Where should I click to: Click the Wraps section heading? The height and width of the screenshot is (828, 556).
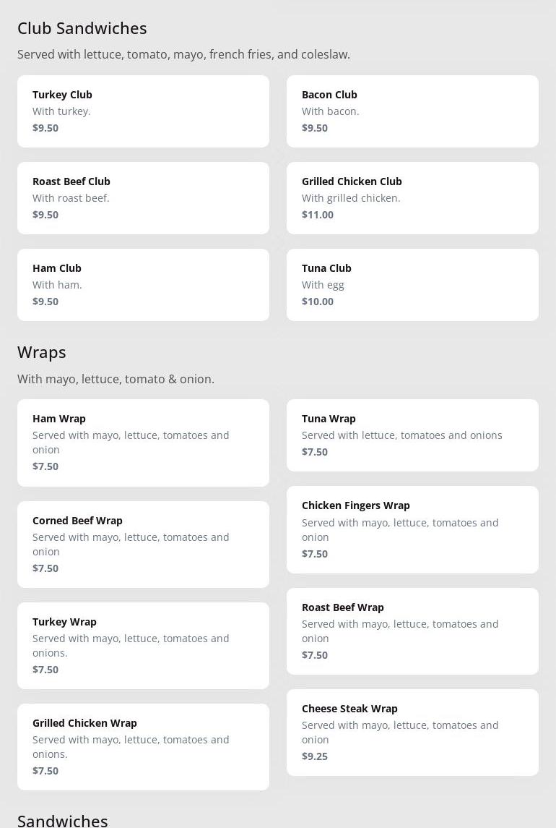[42, 352]
